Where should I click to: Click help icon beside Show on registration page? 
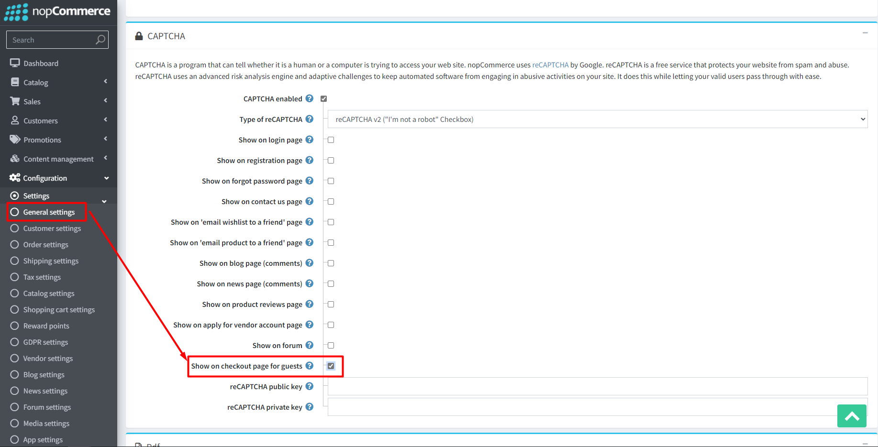pos(310,160)
